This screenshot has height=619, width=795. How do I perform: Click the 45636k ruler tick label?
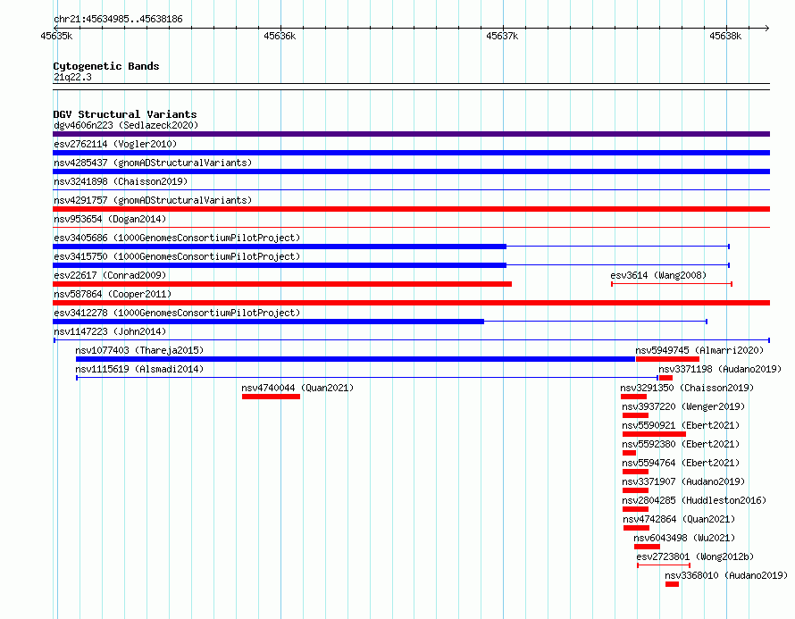click(280, 36)
